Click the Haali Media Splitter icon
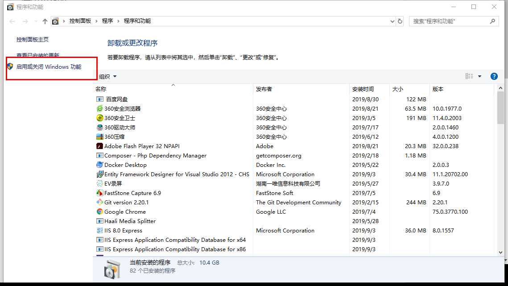508x286 pixels. tap(100, 221)
